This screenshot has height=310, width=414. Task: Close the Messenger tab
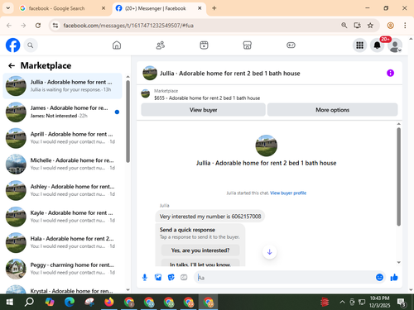pos(200,8)
